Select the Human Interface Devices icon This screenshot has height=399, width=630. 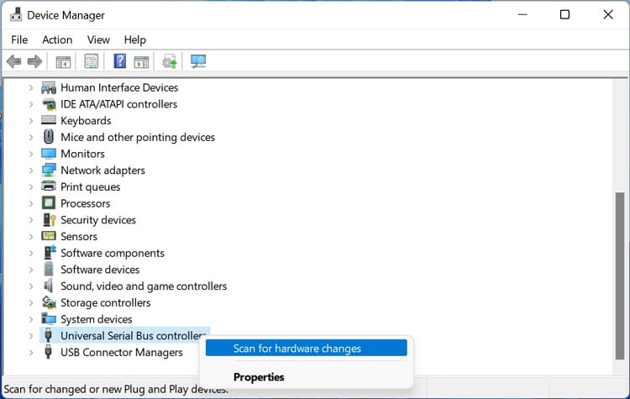[x=49, y=87]
